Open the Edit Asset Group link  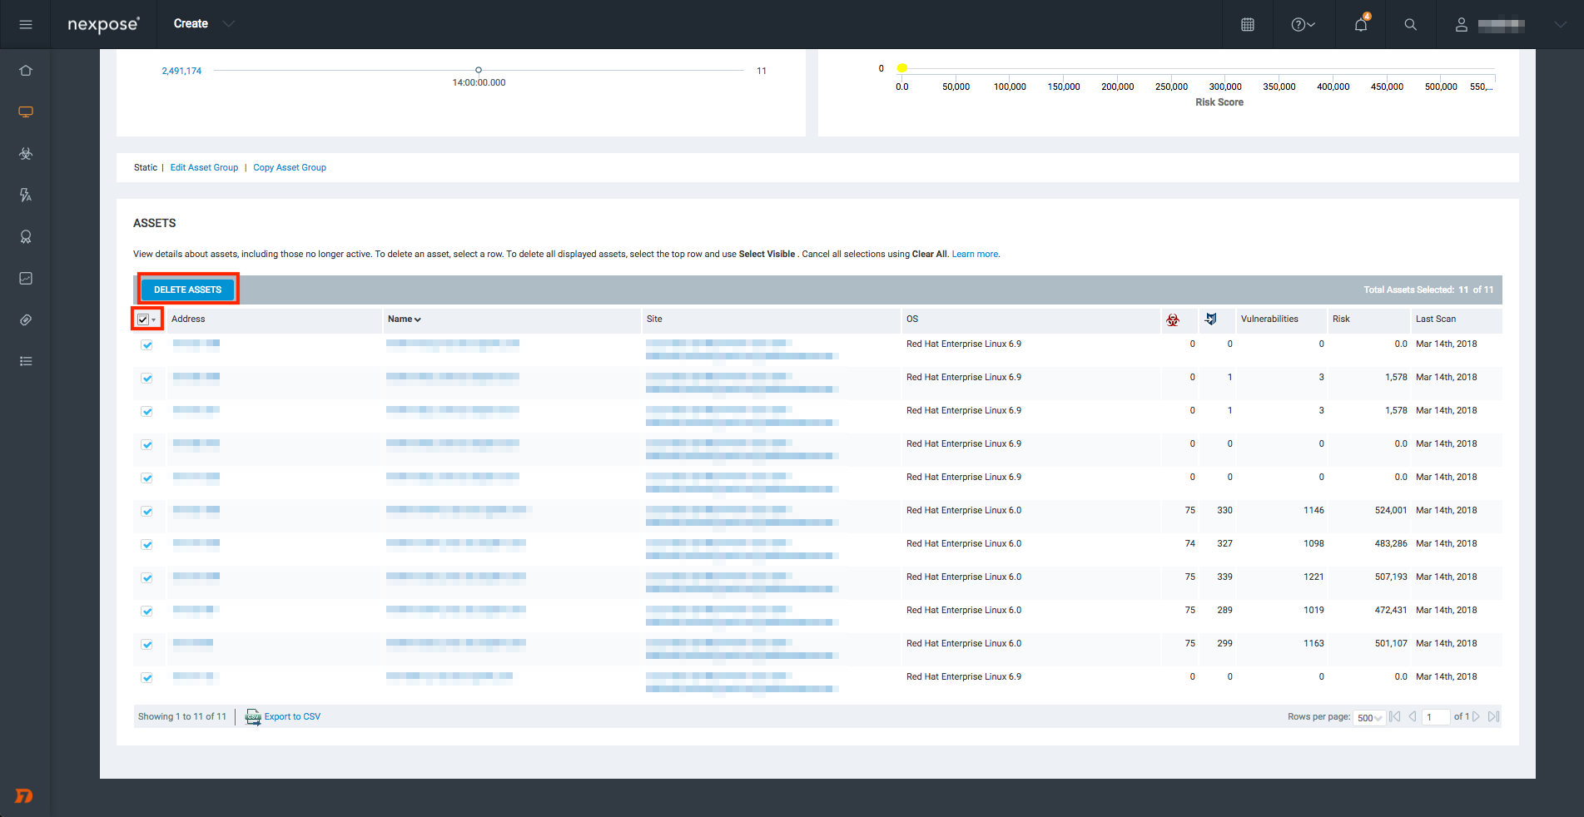(x=204, y=168)
